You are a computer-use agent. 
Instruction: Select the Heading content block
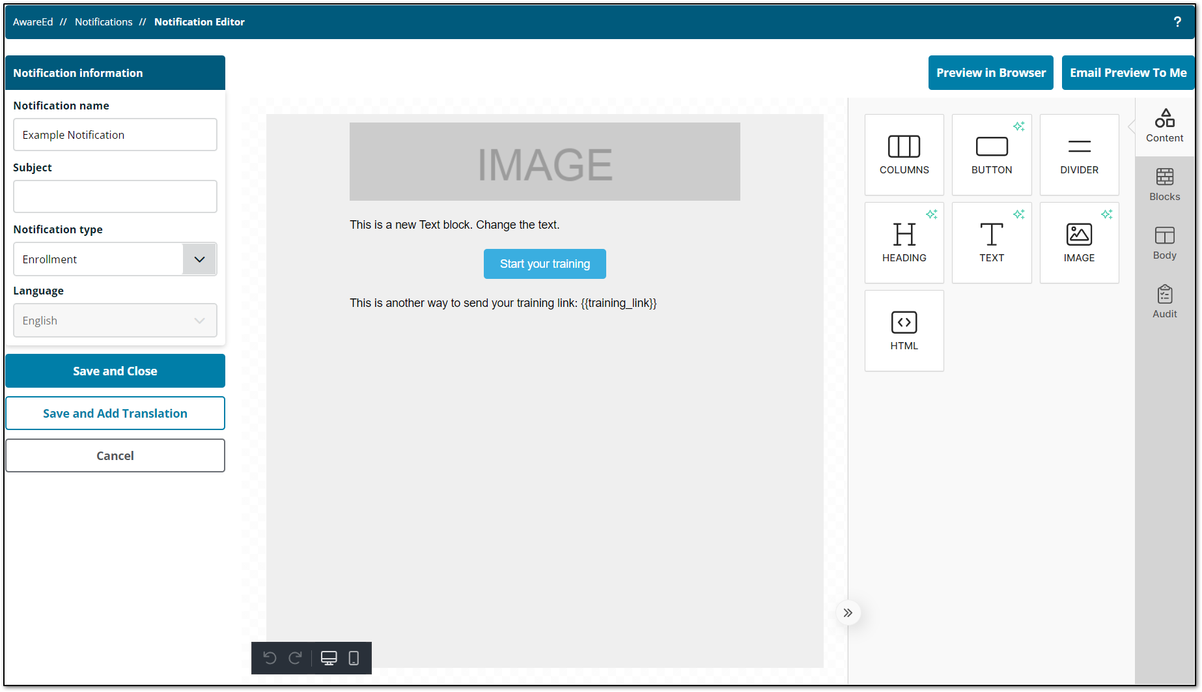[904, 242]
